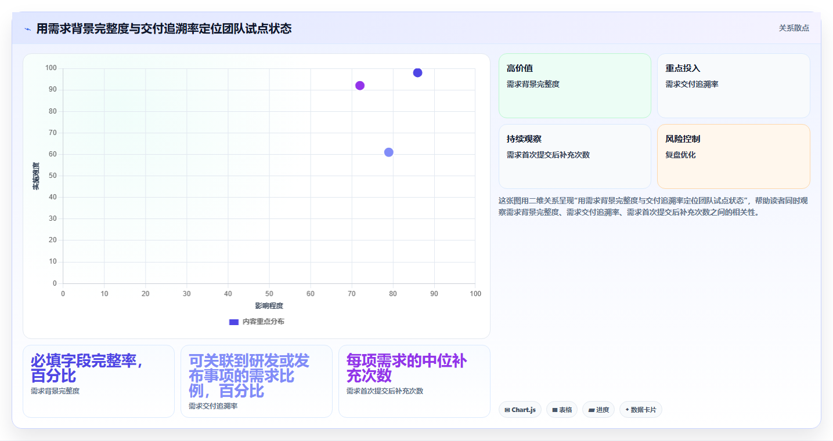Viewport: 833px width, 441px height.
Task: Toggle the 内容重点分布 legend label
Action: [263, 322]
